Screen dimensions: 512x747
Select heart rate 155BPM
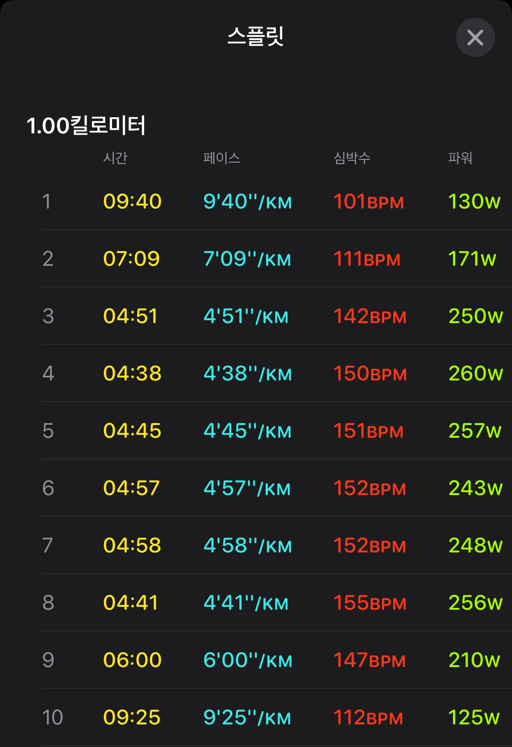[x=370, y=603]
